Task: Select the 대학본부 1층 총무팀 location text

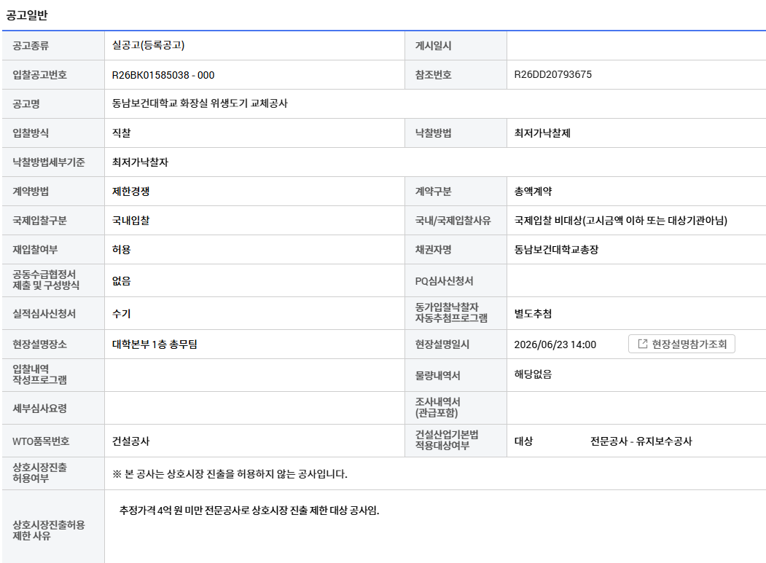Action: (x=155, y=345)
